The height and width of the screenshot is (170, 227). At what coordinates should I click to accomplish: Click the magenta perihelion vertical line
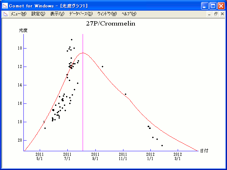click(83, 92)
